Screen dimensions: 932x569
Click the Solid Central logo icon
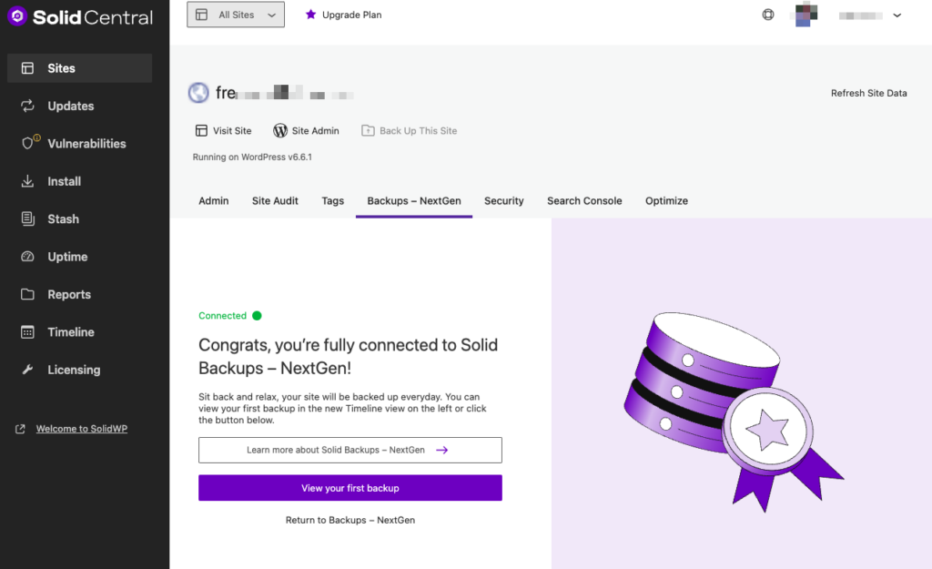pos(17,16)
